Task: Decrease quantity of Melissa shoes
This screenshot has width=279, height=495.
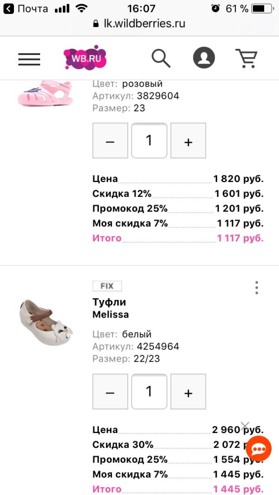Action: 110,392
